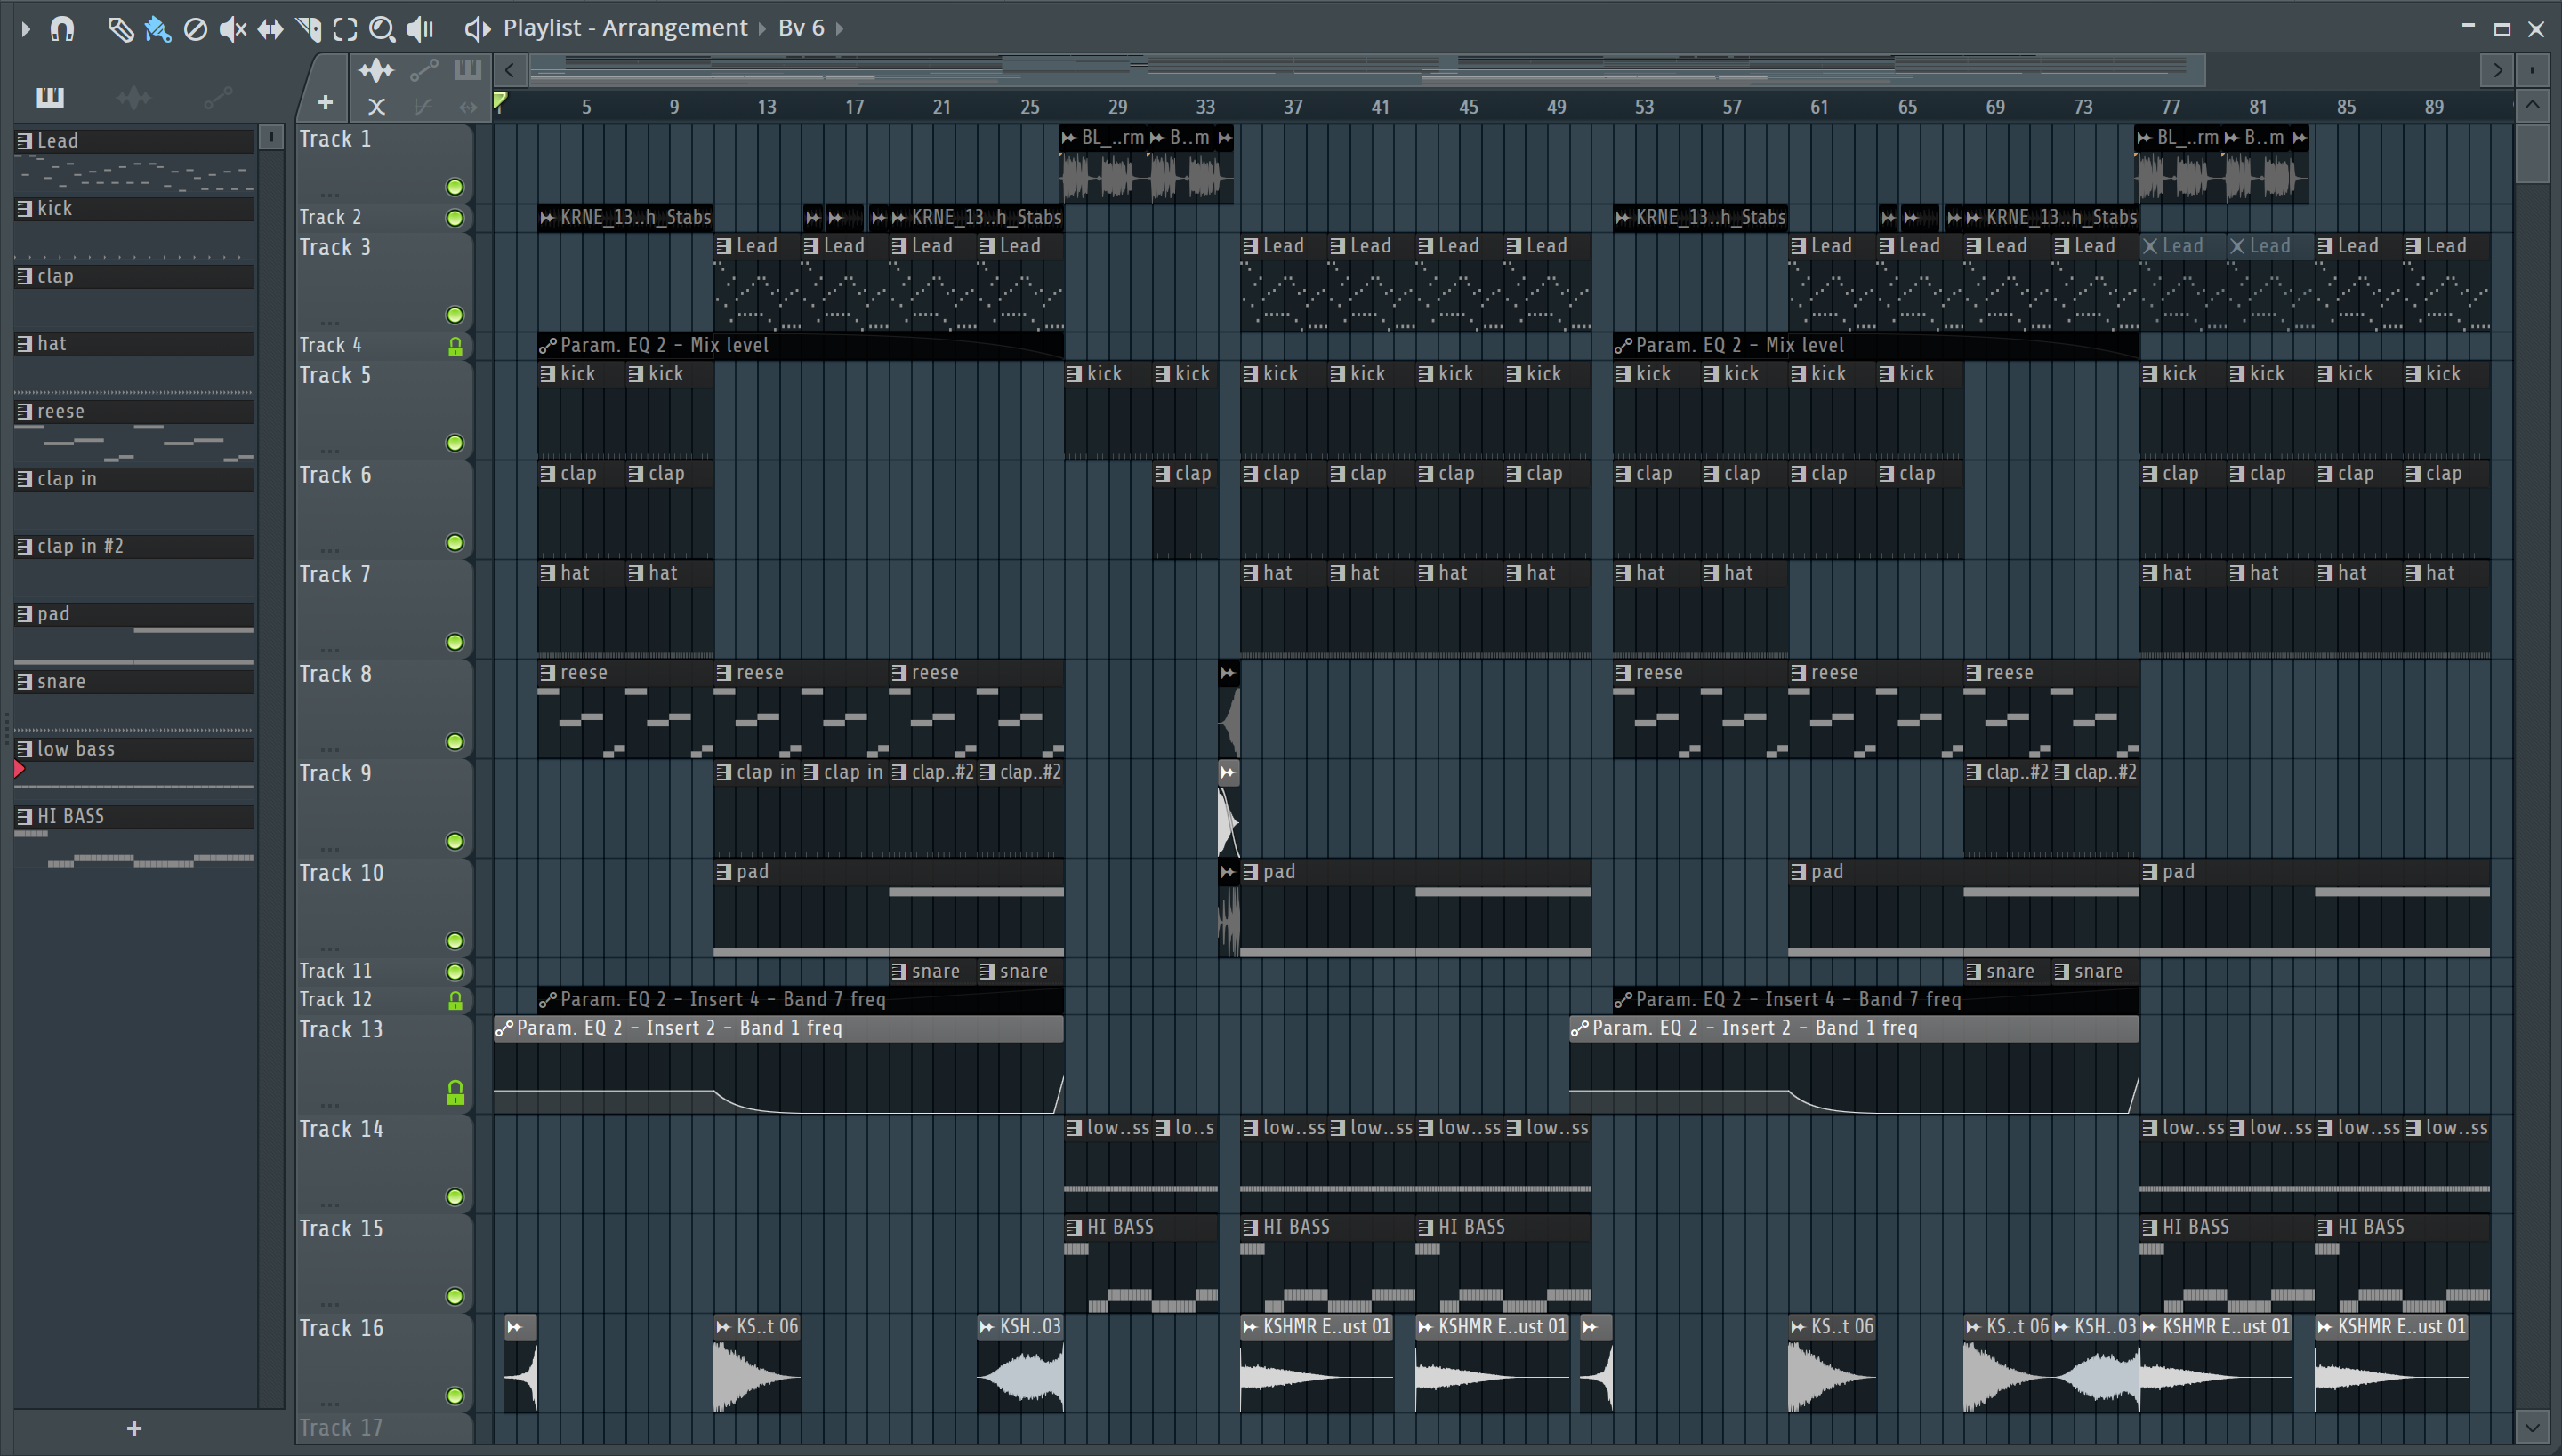Screen dimensions: 2562x1456
Task: Click the vertical scrollbar down arrow
Action: point(2532,1427)
